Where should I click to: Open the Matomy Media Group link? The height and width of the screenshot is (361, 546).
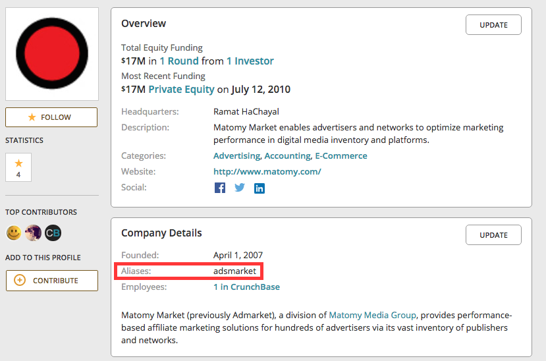coord(372,315)
